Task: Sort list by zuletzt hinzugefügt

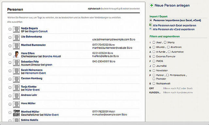Action: coord(111,9)
